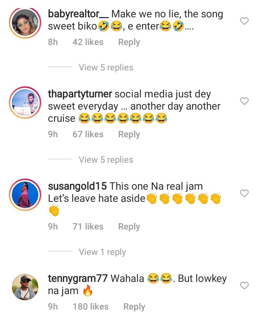This screenshot has width=265, height=314.
Task: Reply to babyrealtor__'s comment
Action: click(129, 42)
